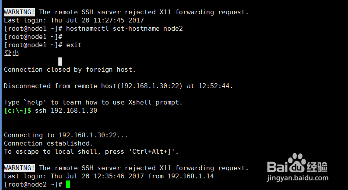Viewport: 348px width, 190px height.
Task: Click the "Connection established." line
Action: point(48,143)
